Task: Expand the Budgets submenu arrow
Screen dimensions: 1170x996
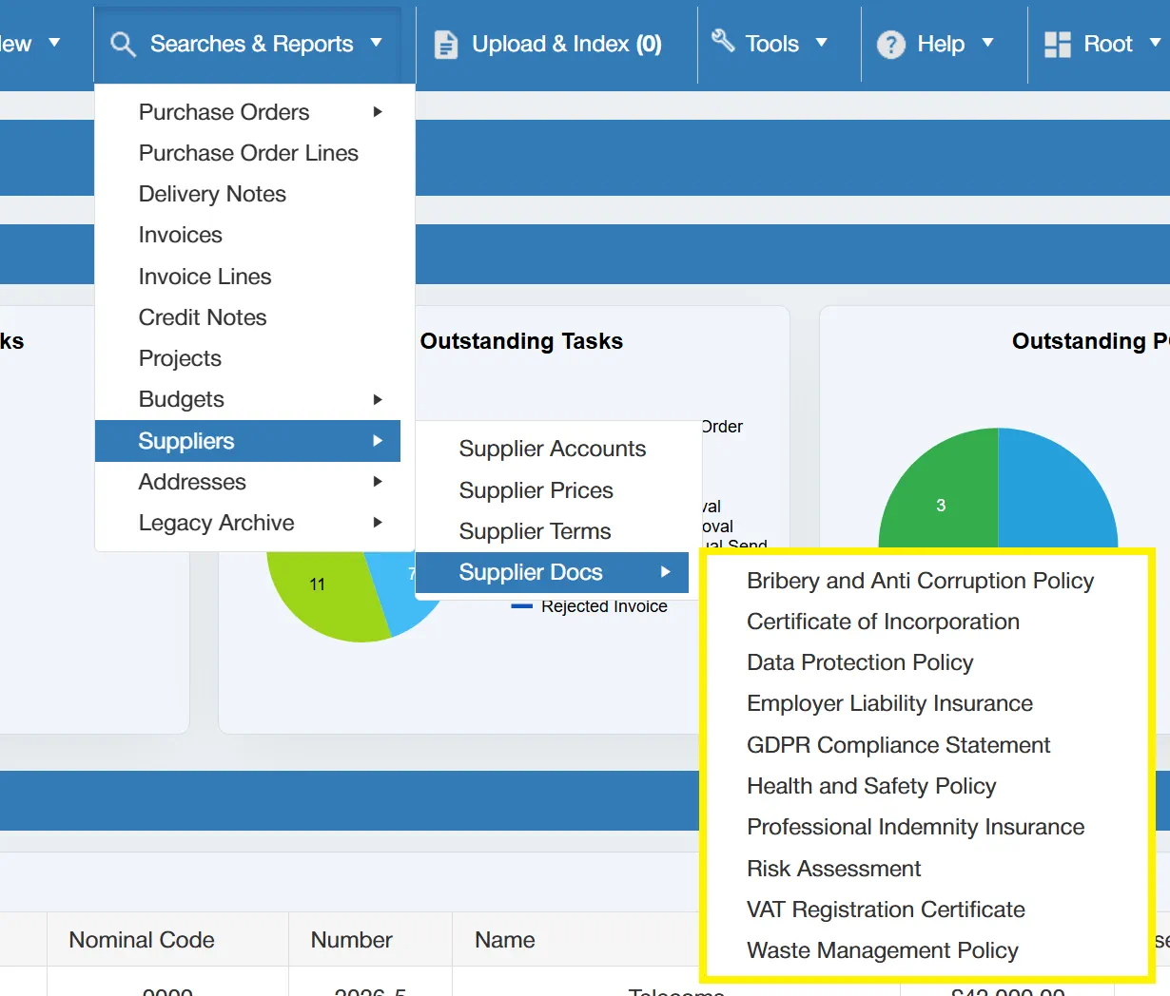Action: pos(378,399)
